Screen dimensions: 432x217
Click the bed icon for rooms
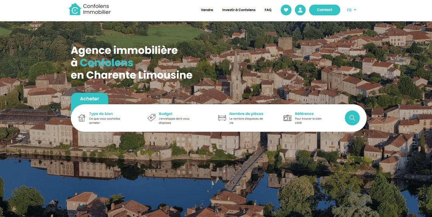click(222, 118)
